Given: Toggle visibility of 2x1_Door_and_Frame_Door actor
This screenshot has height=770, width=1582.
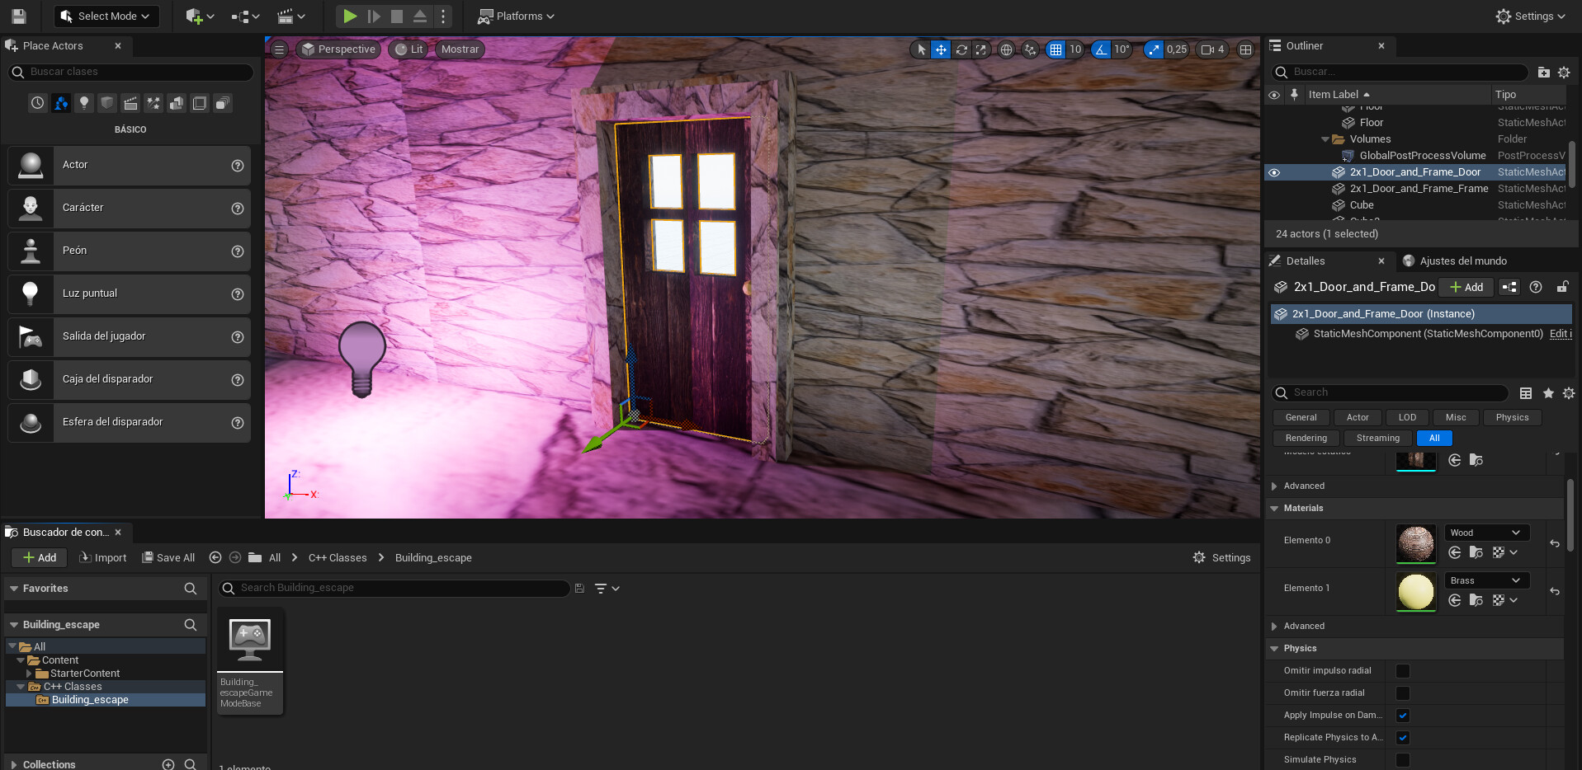Looking at the screenshot, I should 1274,172.
